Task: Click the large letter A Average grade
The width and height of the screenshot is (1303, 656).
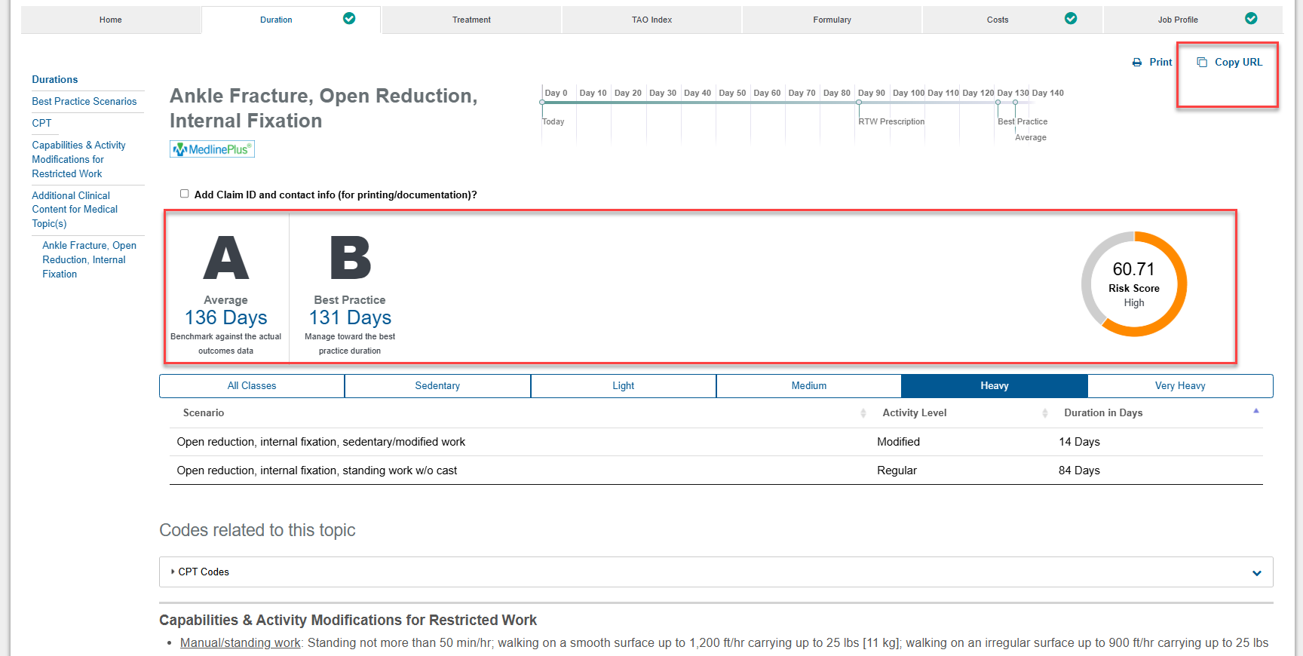Action: 225,259
